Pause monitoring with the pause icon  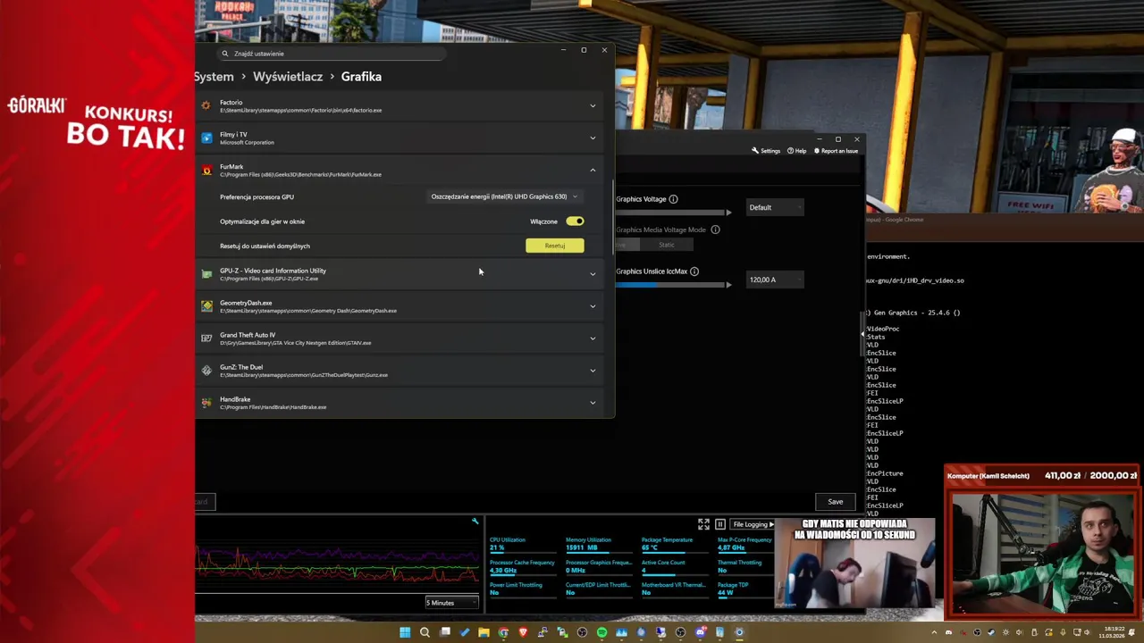point(720,524)
